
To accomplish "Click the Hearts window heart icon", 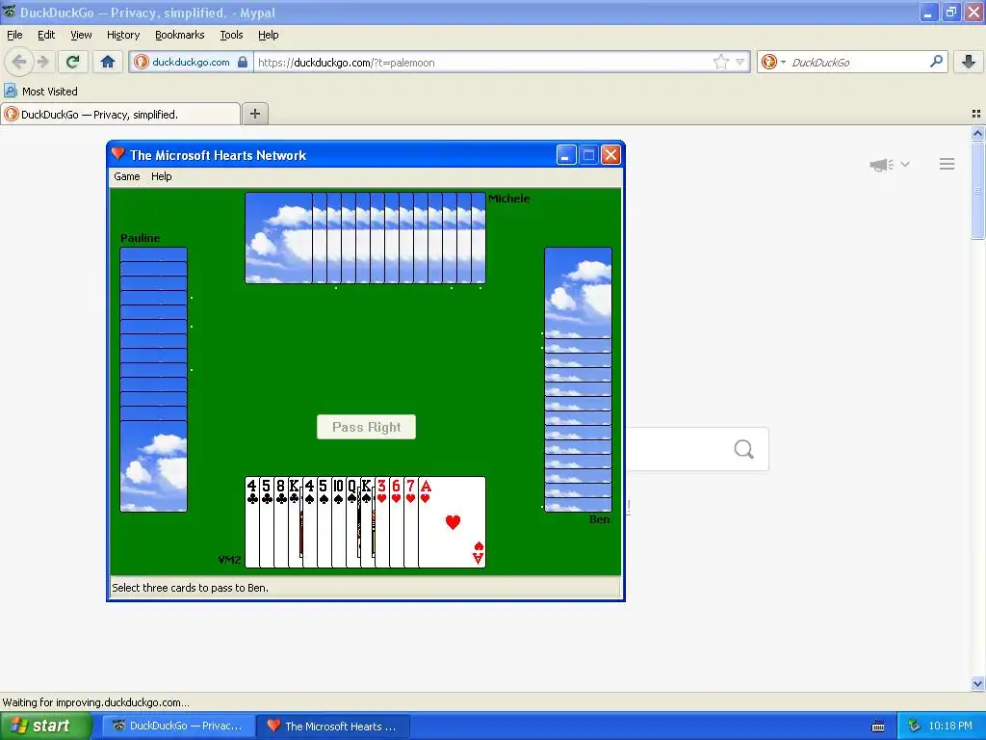I will pyautogui.click(x=118, y=154).
